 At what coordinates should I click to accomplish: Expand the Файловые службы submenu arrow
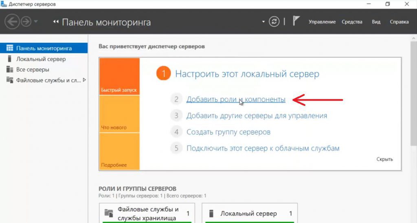[x=84, y=80]
